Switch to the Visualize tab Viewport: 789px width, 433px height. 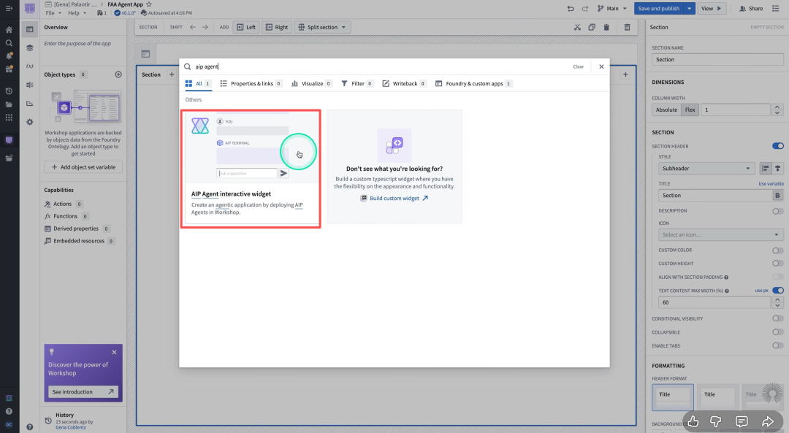(311, 83)
